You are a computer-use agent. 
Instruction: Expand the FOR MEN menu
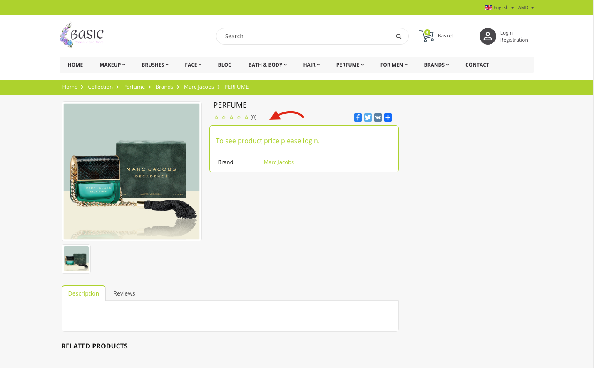[394, 65]
